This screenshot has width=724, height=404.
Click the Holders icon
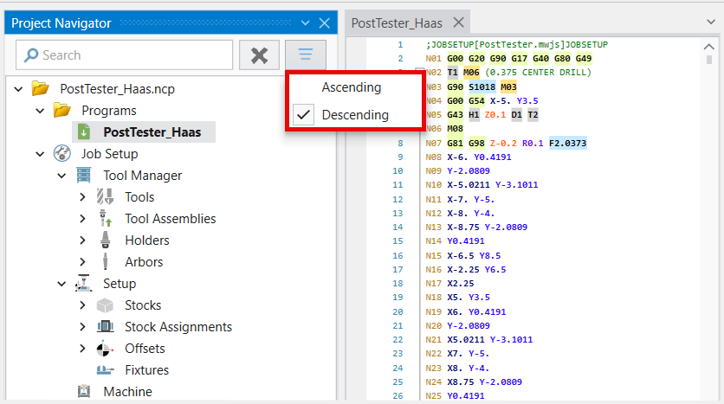tap(105, 240)
